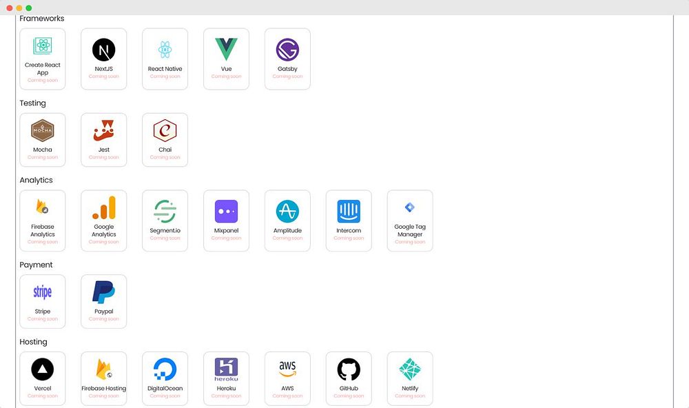
Task: Click the 'Vercel' card label
Action: 43,388
